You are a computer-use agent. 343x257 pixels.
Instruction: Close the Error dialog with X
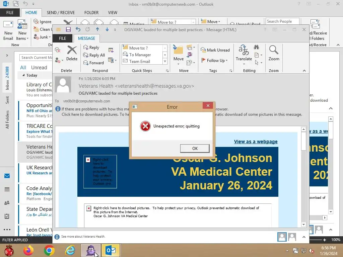click(x=208, y=105)
